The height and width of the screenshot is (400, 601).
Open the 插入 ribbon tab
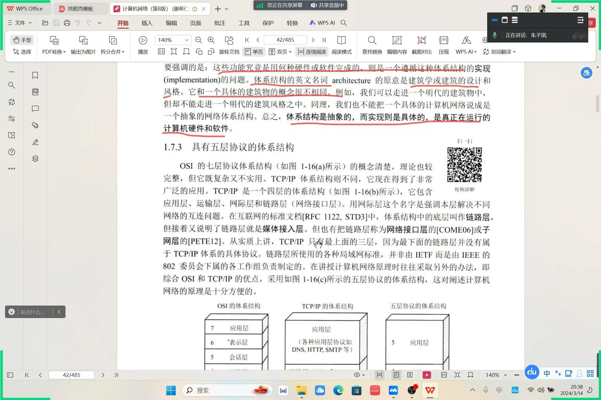tap(147, 23)
